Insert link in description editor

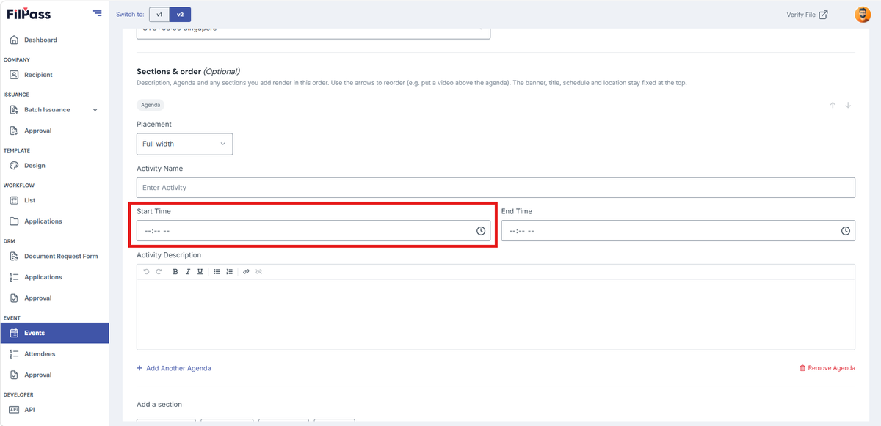(x=246, y=271)
